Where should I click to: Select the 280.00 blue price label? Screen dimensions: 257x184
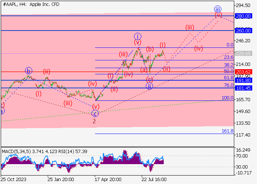(x=243, y=16)
